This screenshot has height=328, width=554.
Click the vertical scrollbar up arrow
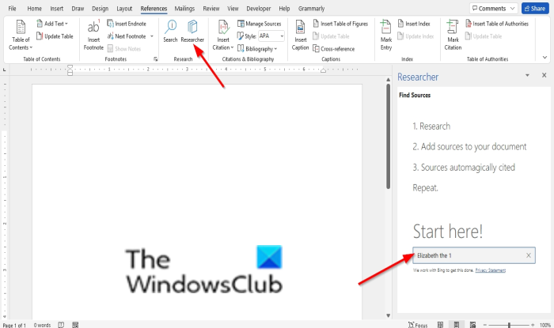389,80
